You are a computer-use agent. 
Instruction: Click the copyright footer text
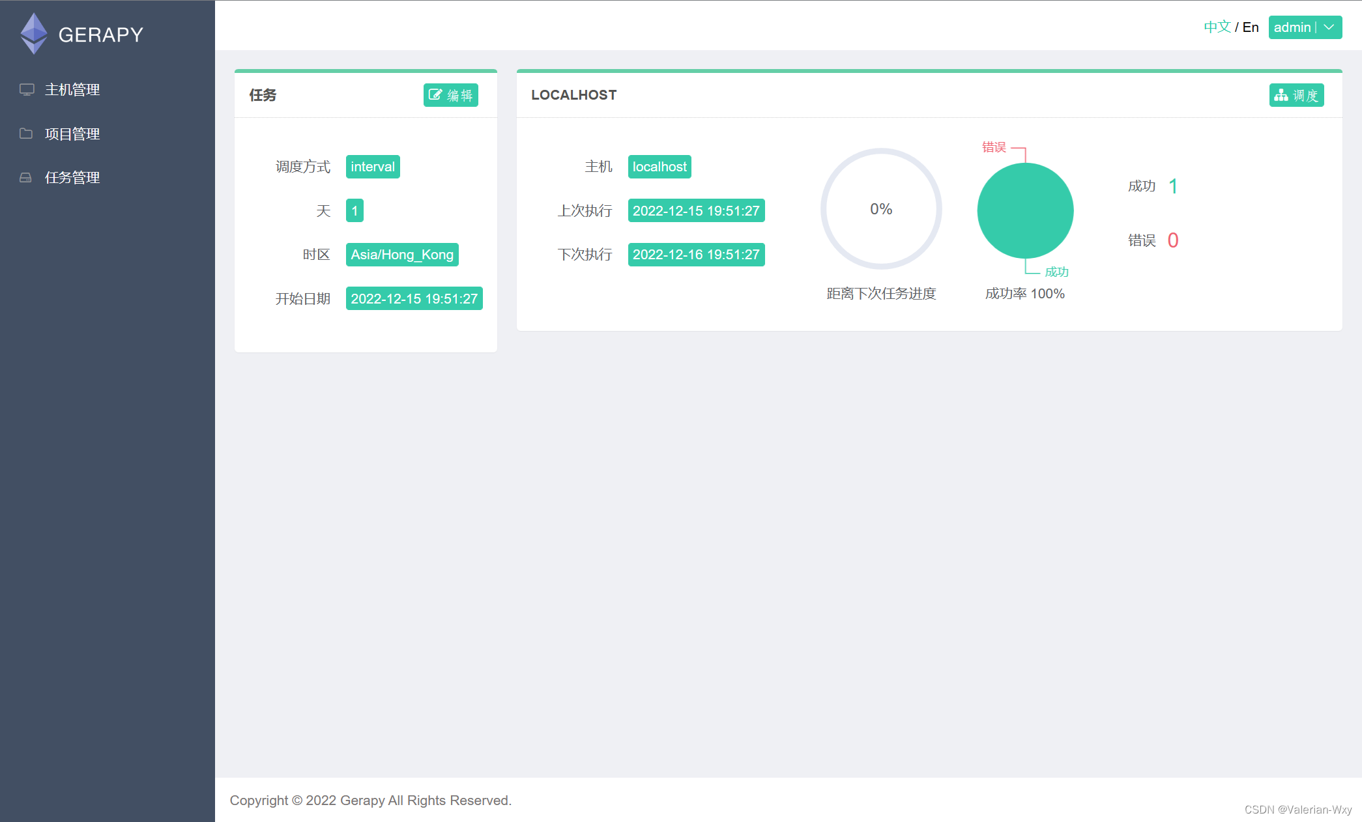click(x=371, y=801)
